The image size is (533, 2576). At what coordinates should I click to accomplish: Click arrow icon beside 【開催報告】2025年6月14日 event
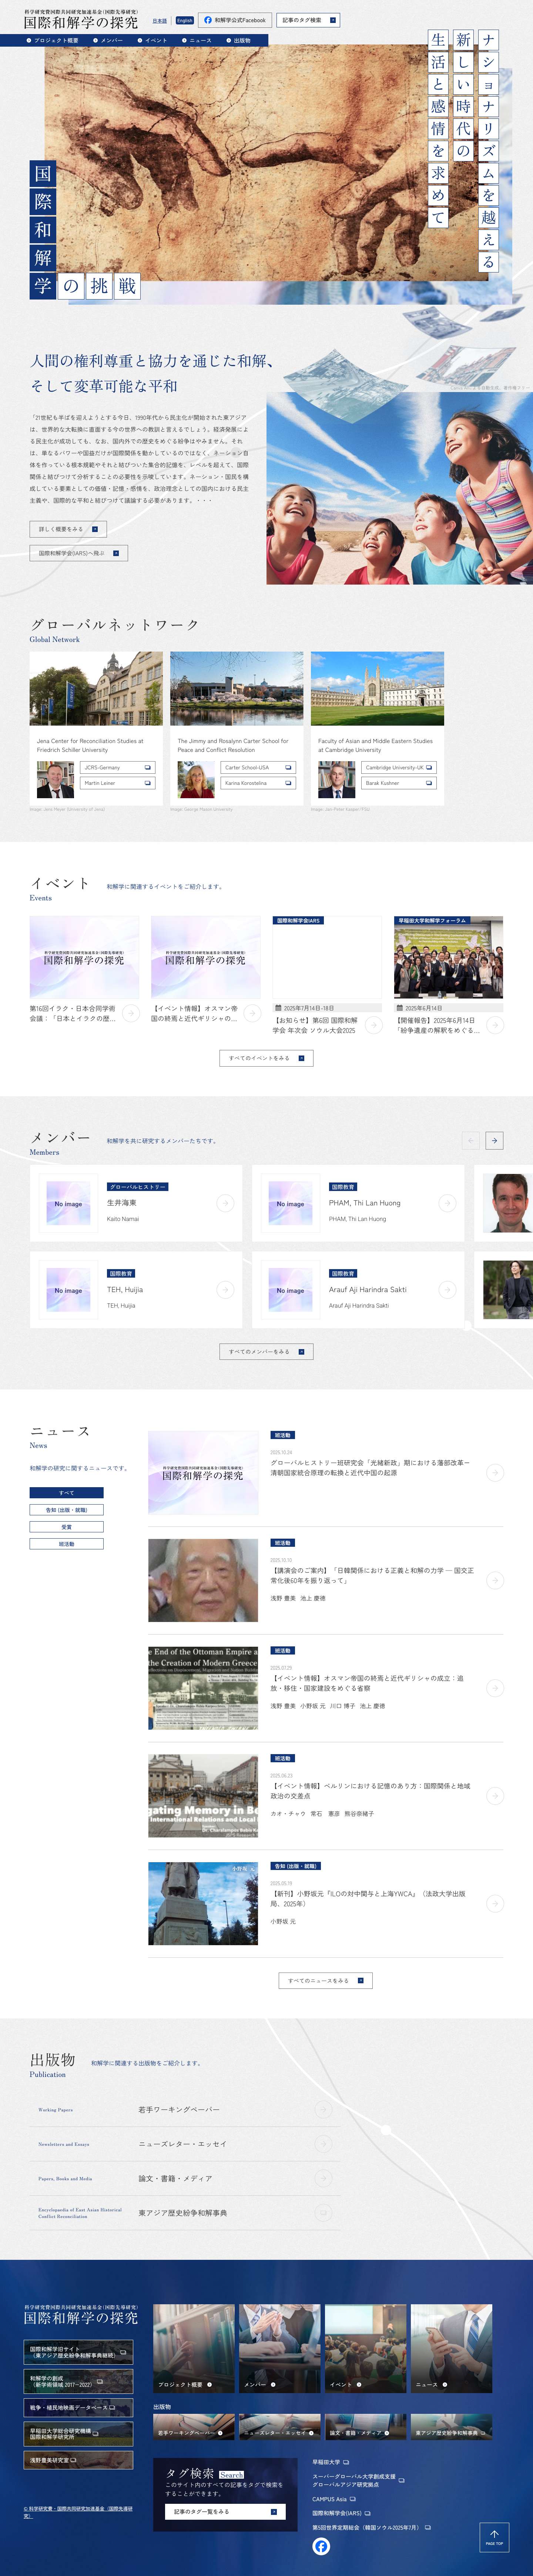point(494,1025)
